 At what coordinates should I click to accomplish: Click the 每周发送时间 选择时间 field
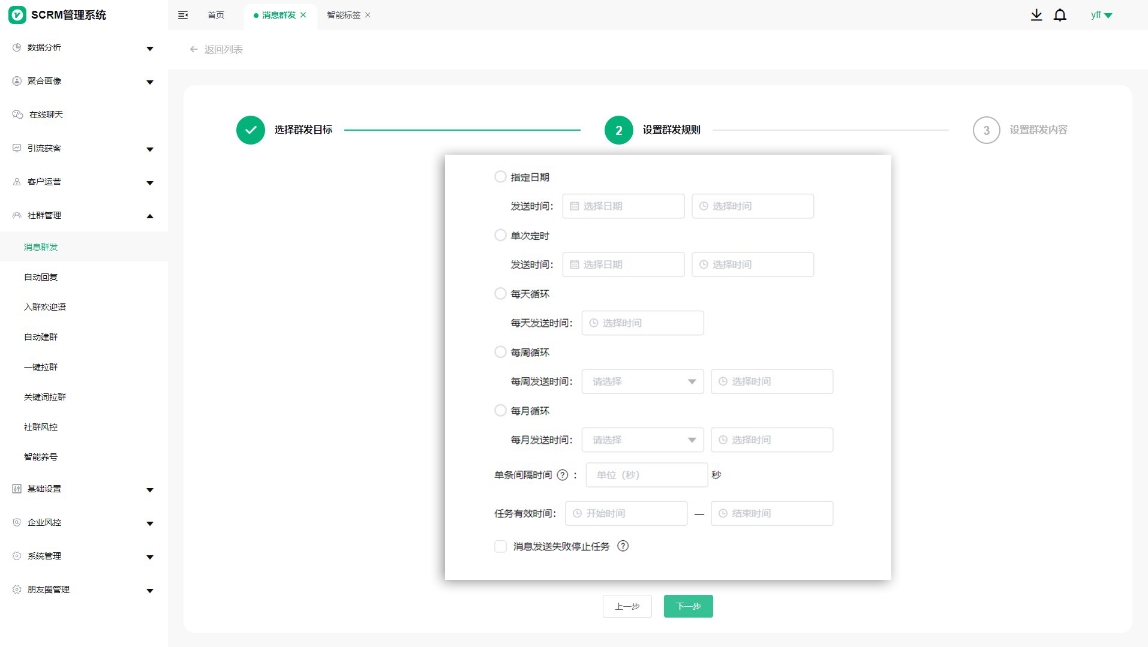(x=772, y=381)
